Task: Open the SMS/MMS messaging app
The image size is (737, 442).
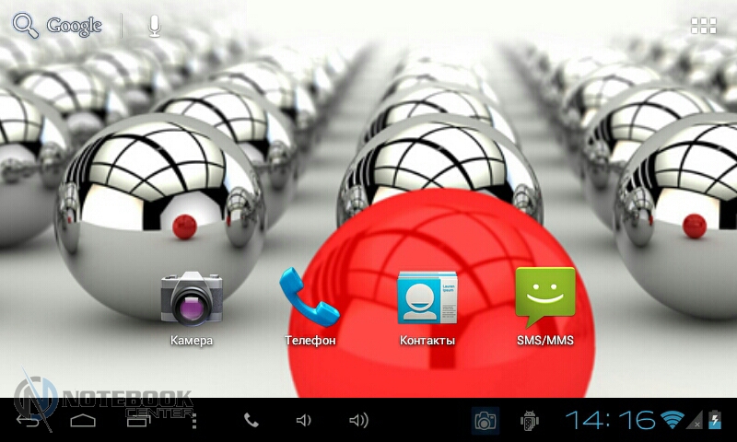Action: pos(544,298)
